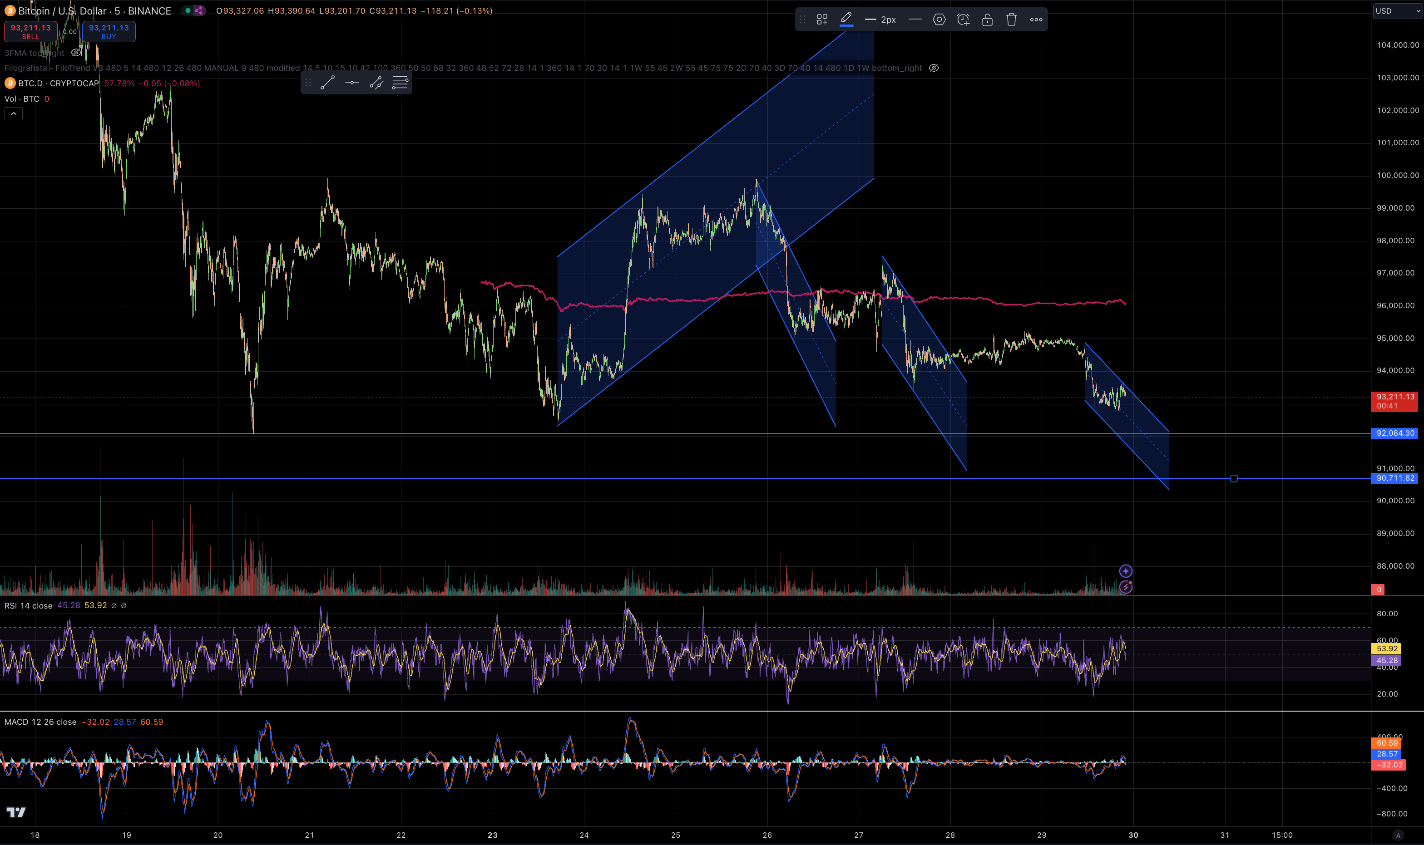Image resolution: width=1424 pixels, height=845 pixels.
Task: Open the drawing templates icon
Action: click(x=822, y=20)
